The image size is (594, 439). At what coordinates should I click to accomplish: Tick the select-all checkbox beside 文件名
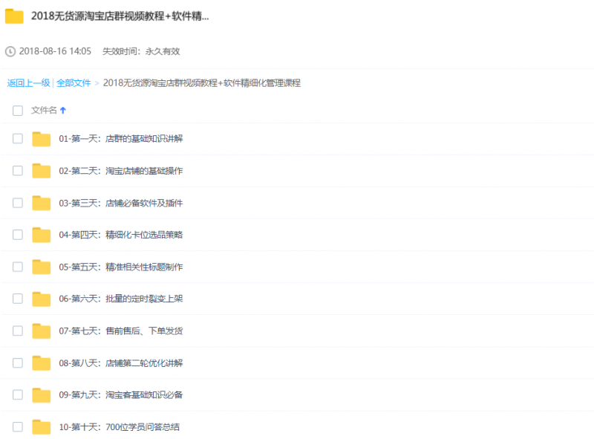(x=18, y=111)
